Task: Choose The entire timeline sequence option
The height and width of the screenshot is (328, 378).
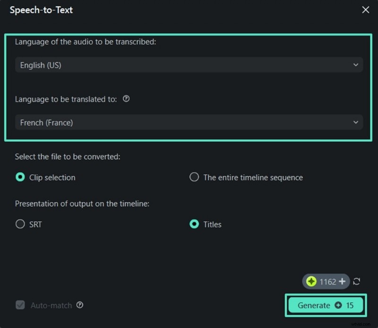Action: click(x=194, y=177)
